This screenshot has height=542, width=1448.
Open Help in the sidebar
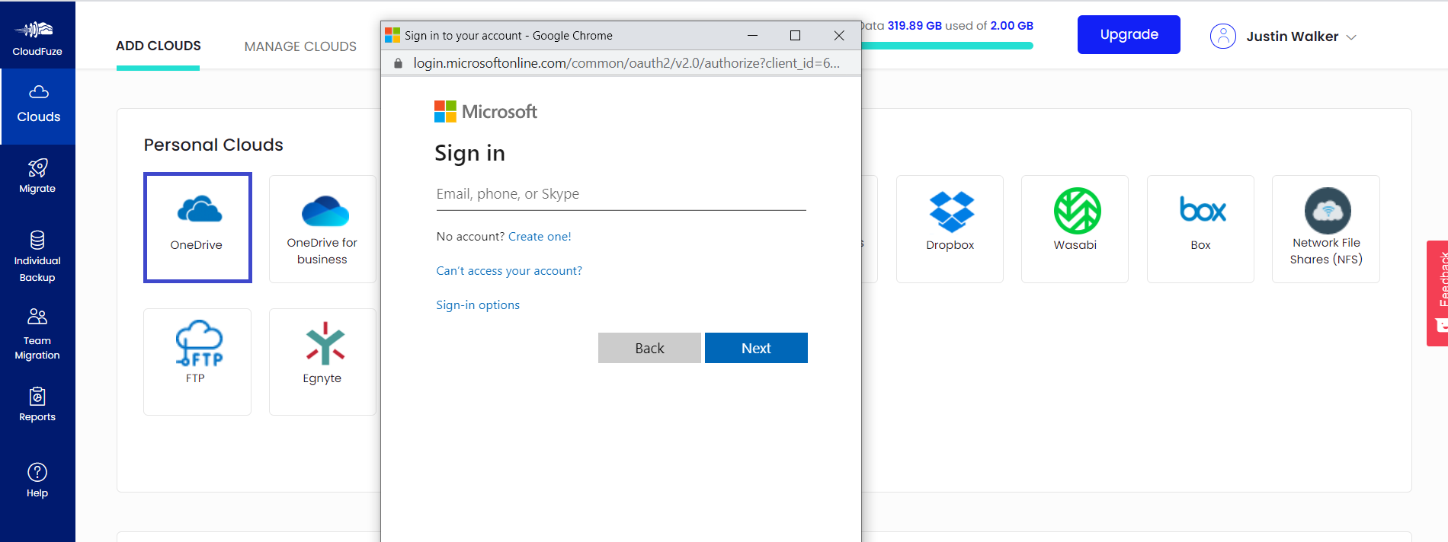coord(37,480)
